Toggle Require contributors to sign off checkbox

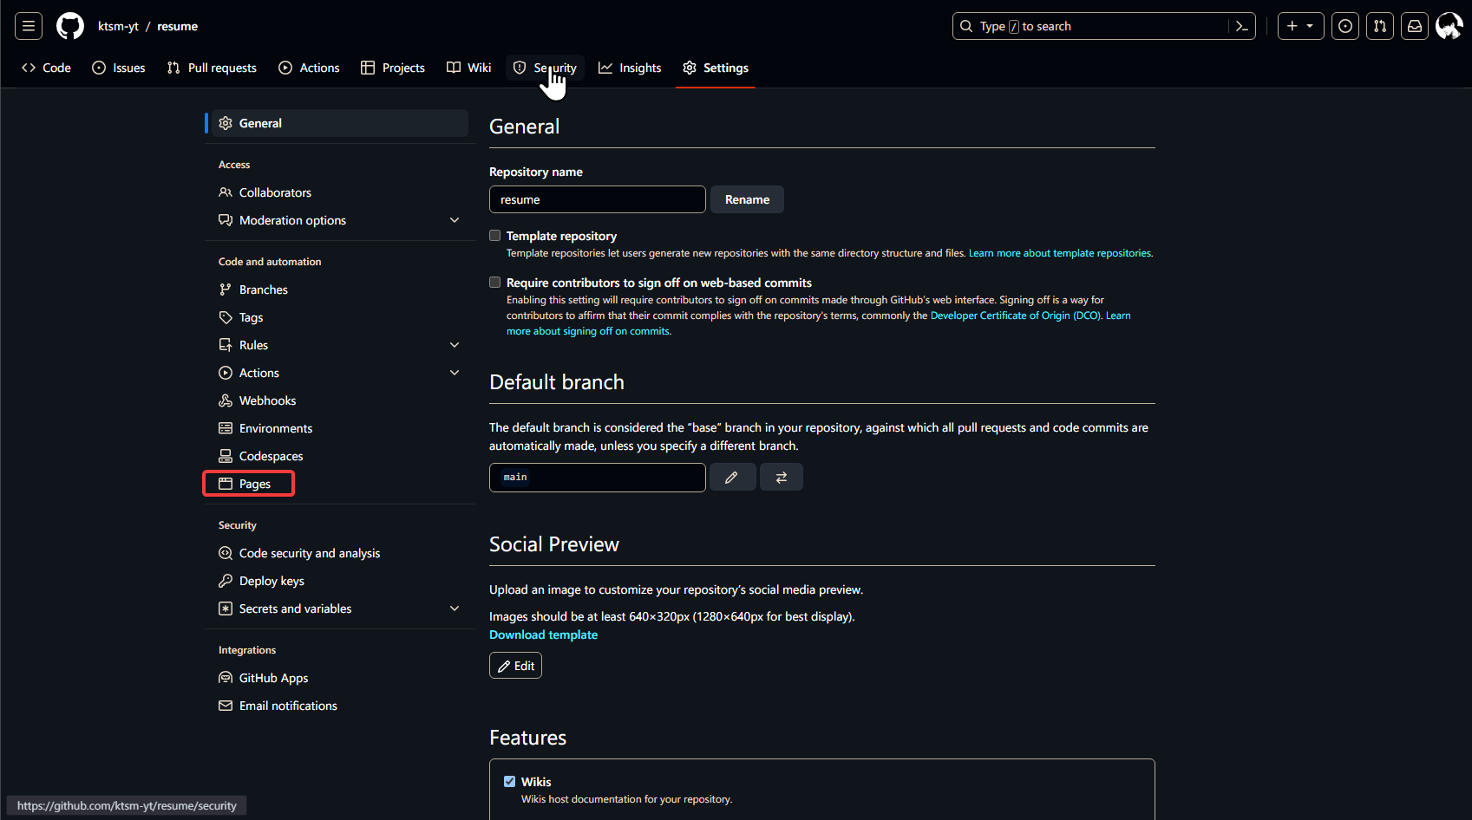[x=495, y=283]
